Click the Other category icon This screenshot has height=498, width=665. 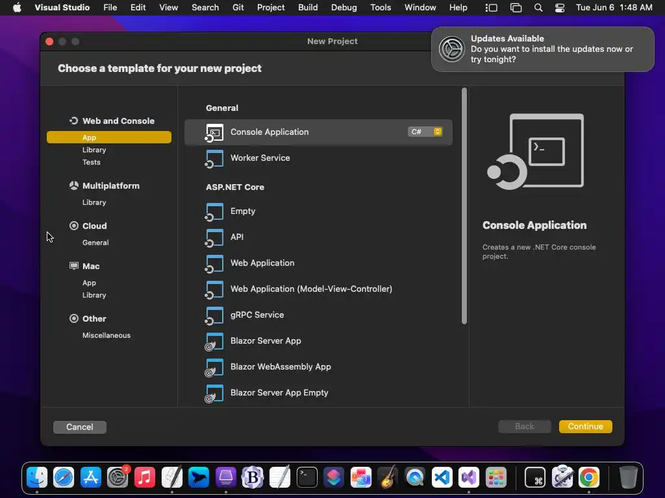point(74,318)
